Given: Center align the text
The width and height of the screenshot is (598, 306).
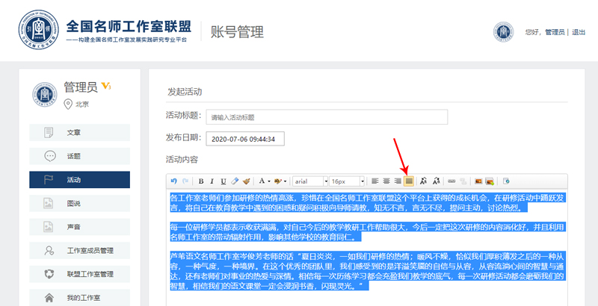Looking at the screenshot, I should tap(386, 181).
